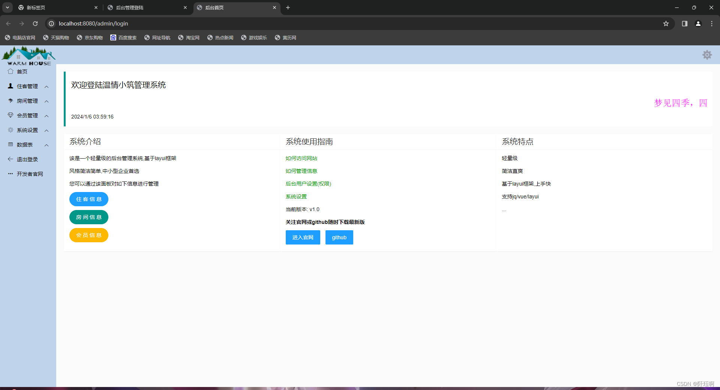
Task: Select the 住客管理 user icon
Action: point(10,86)
